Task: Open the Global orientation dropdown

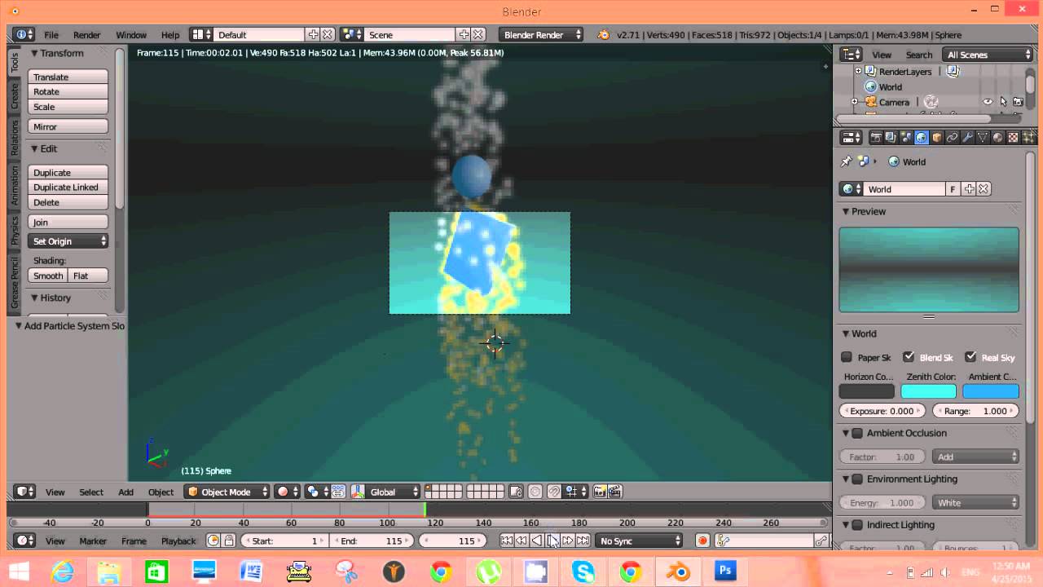Action: (x=394, y=492)
